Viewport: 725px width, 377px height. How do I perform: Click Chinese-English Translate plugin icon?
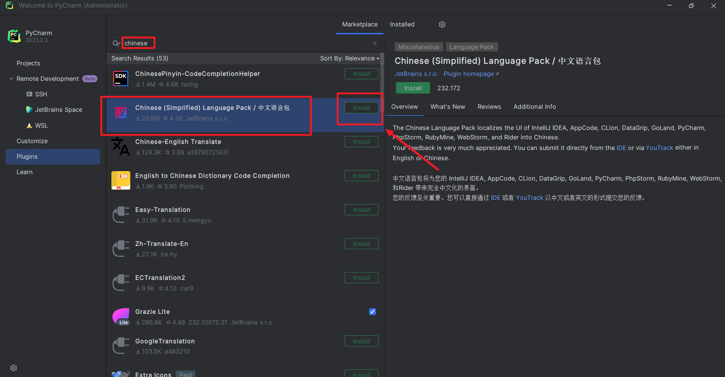[x=121, y=147]
